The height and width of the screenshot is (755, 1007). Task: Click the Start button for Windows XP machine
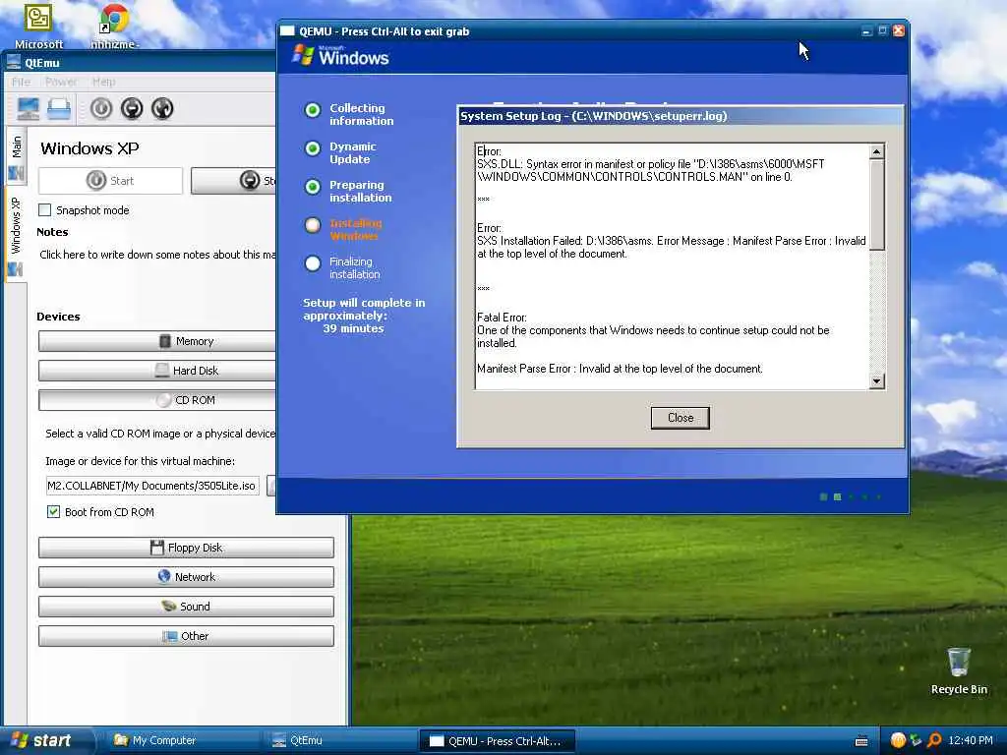[110, 181]
